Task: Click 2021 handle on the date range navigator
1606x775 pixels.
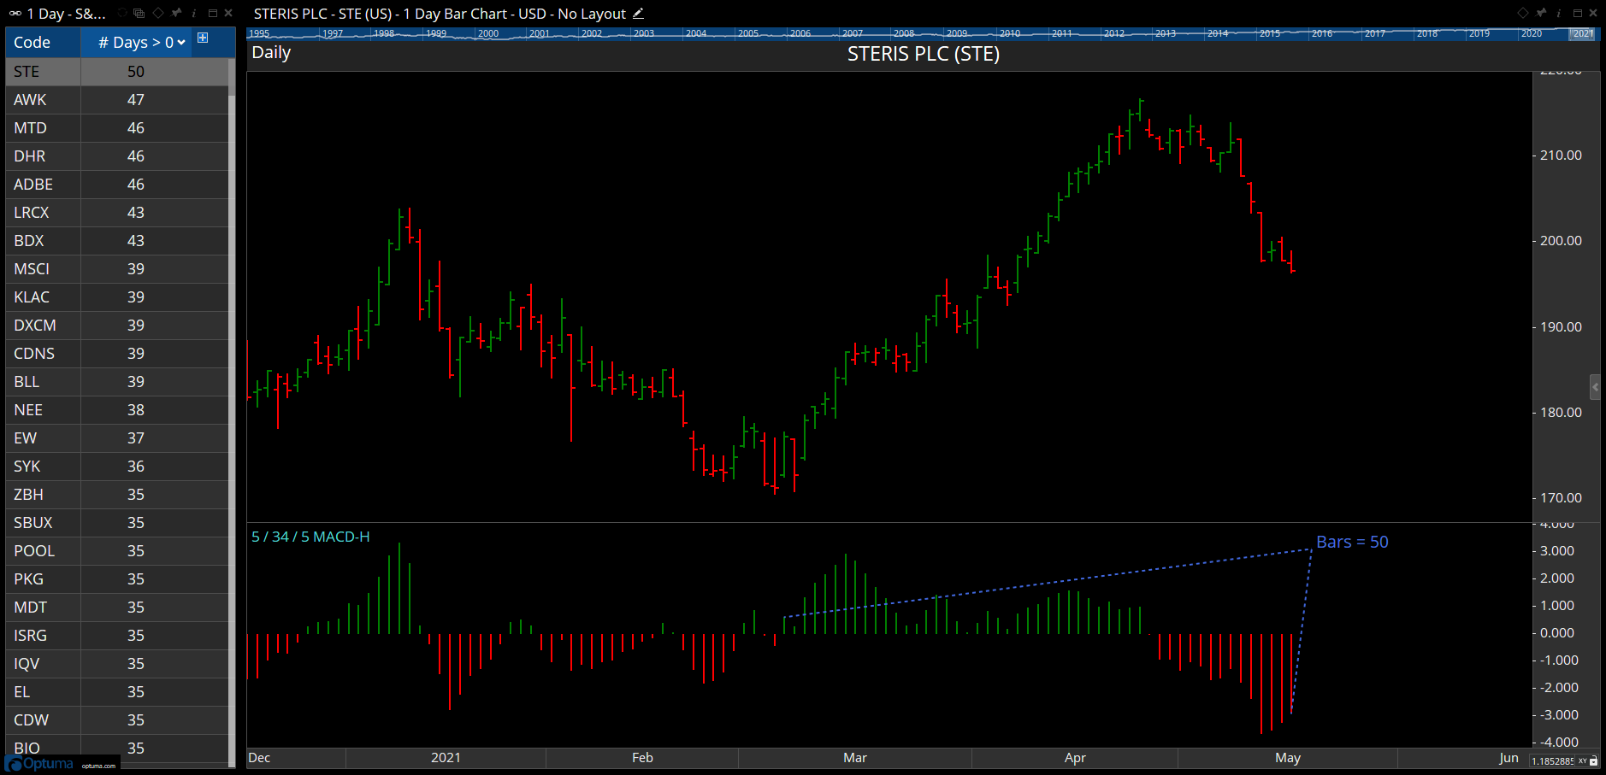Action: [x=1583, y=33]
